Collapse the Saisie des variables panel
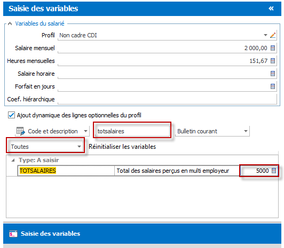This screenshot has height=248, width=284. click(271, 9)
